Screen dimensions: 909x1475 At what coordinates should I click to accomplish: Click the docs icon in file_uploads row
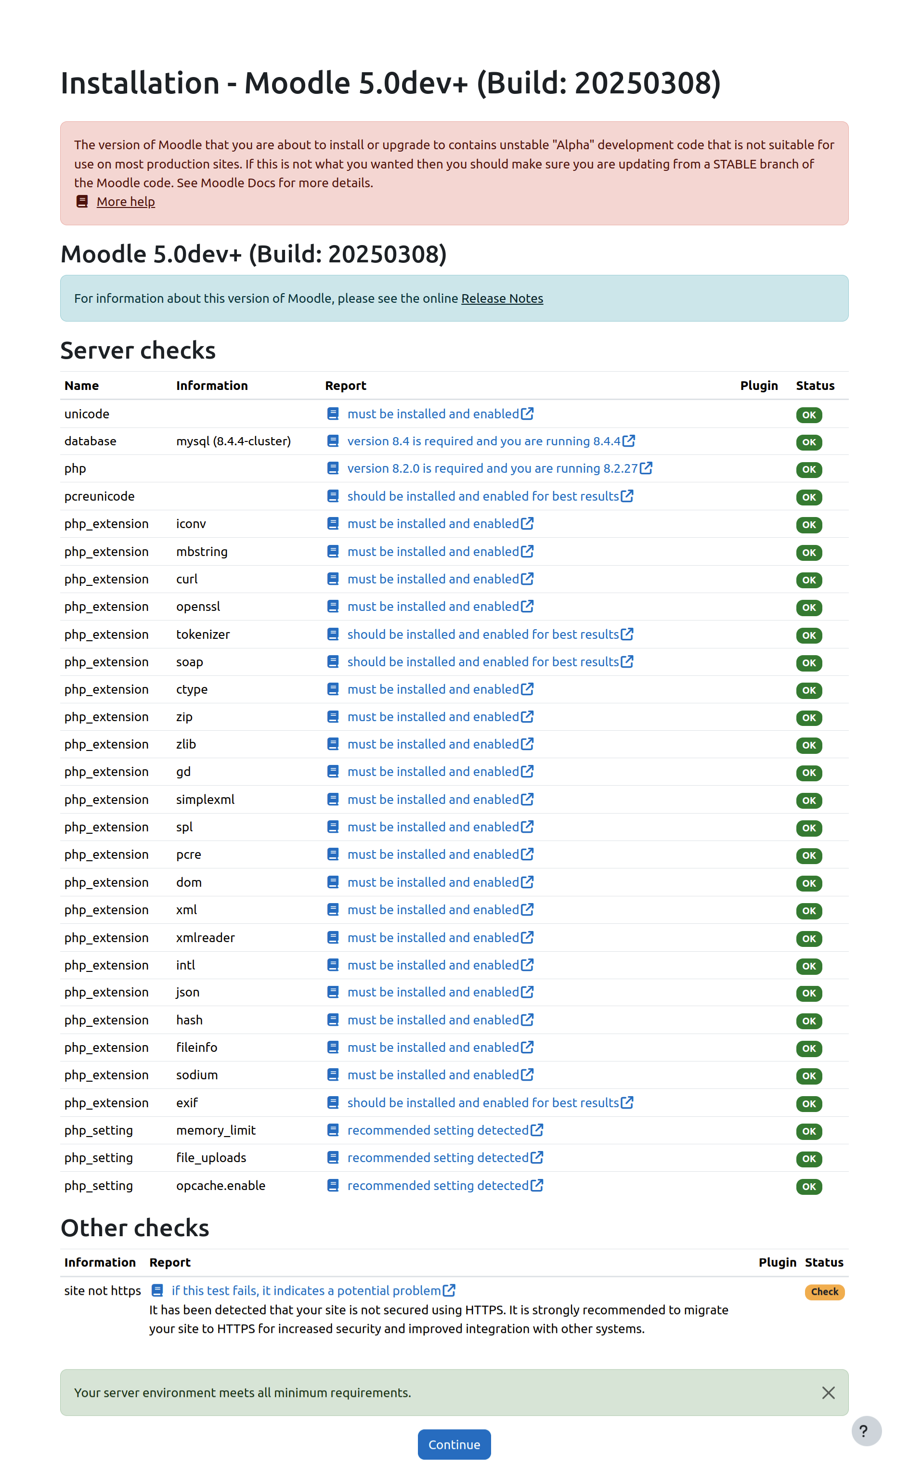(x=333, y=1158)
